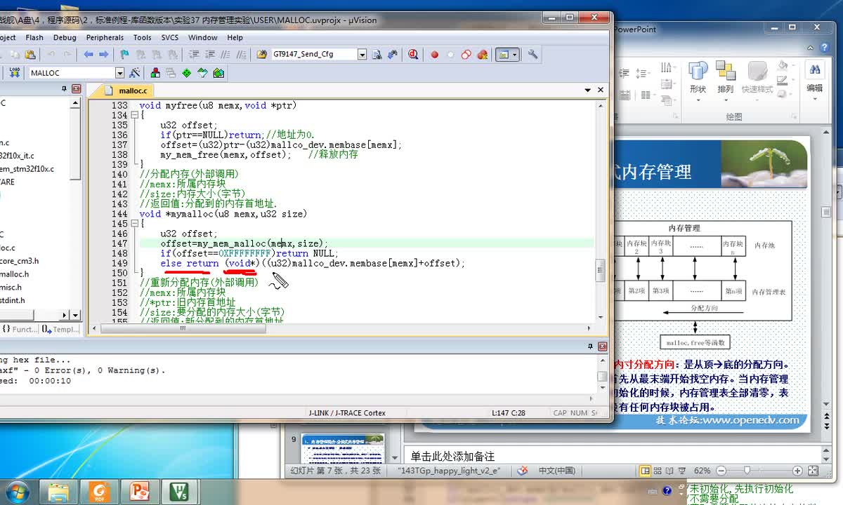Collapse the mymalloc function fold at line 145
Image resolution: width=843 pixels, height=505 pixels.
[134, 224]
